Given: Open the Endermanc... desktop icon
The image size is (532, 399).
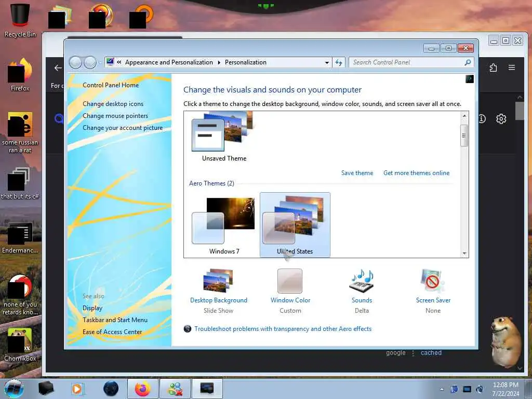Looking at the screenshot, I should point(20,237).
